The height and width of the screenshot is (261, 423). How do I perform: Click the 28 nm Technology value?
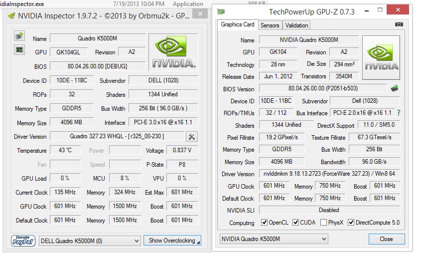278,64
